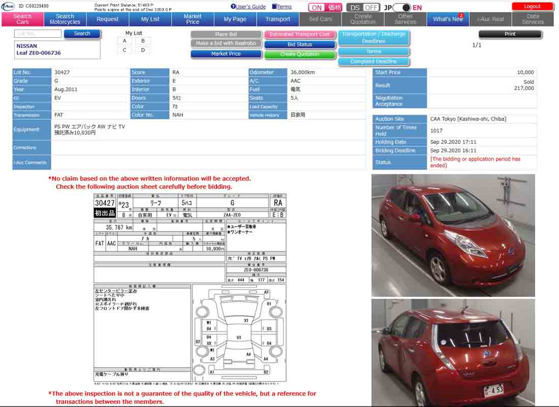Viewport: 559px width, 407px height.
Task: Click the NISSAN Leaf ZE0-006736 title
Action: pos(39,49)
